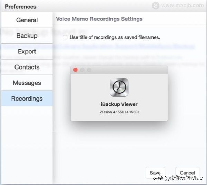Click the iBackup Viewer title in the About window
The width and height of the screenshot is (207, 185).
[x=119, y=104]
